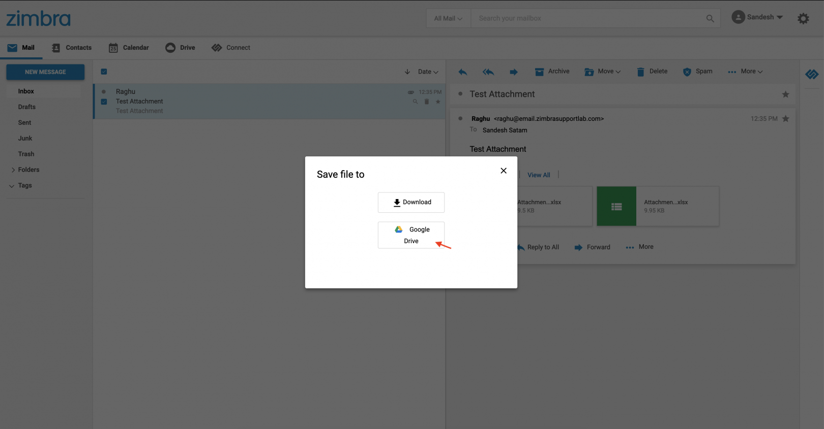The height and width of the screenshot is (429, 824).
Task: Toggle the read status dot beside Test Attachment header
Action: coord(460,94)
